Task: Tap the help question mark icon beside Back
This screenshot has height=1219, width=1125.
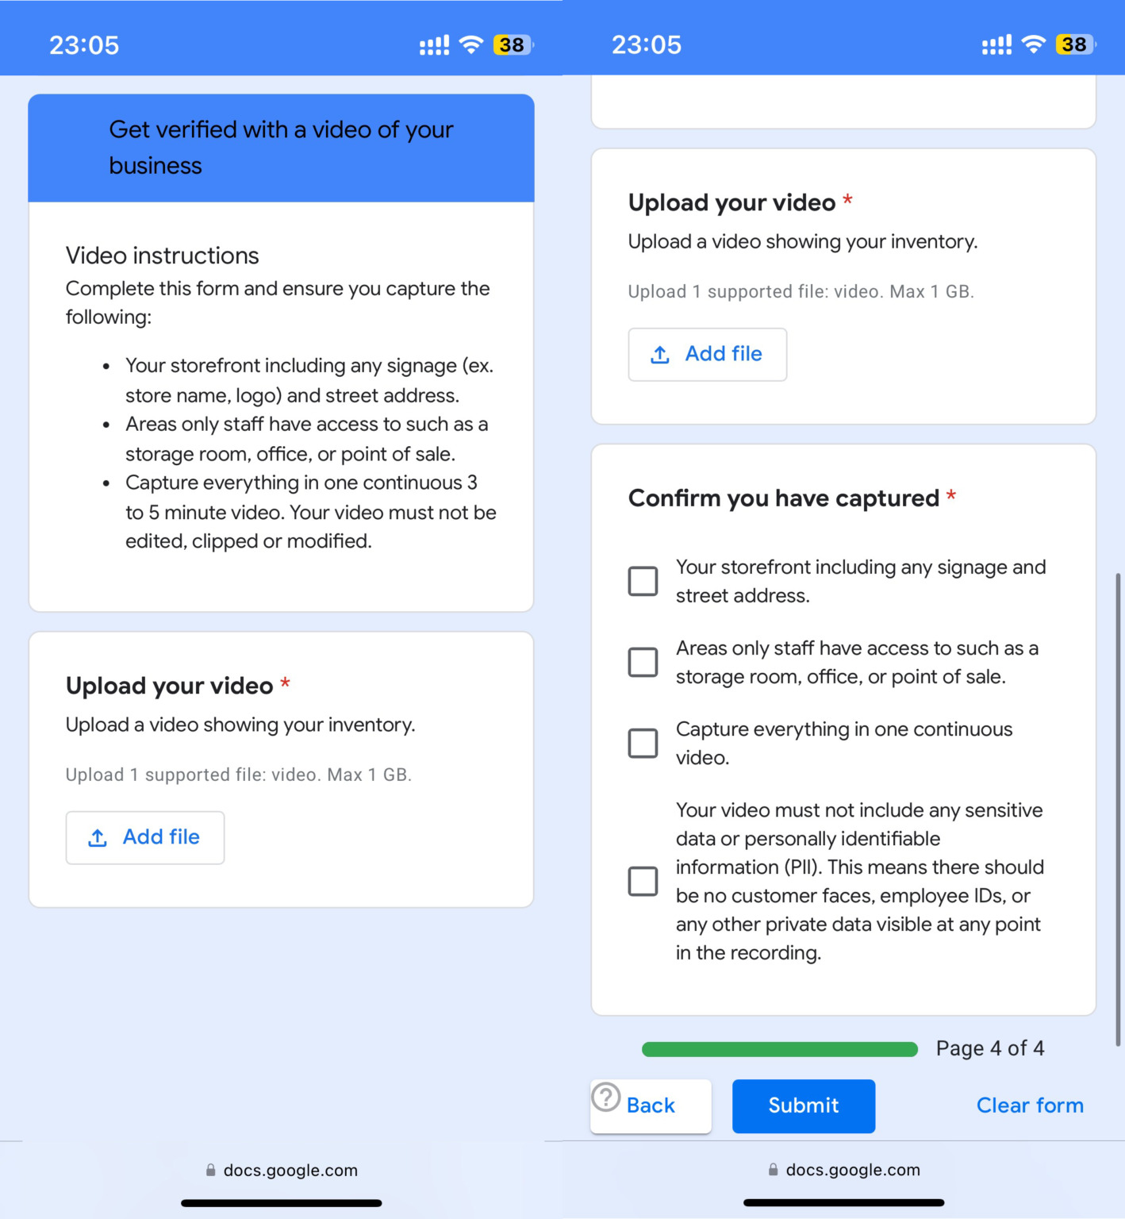Action: coord(606,1098)
